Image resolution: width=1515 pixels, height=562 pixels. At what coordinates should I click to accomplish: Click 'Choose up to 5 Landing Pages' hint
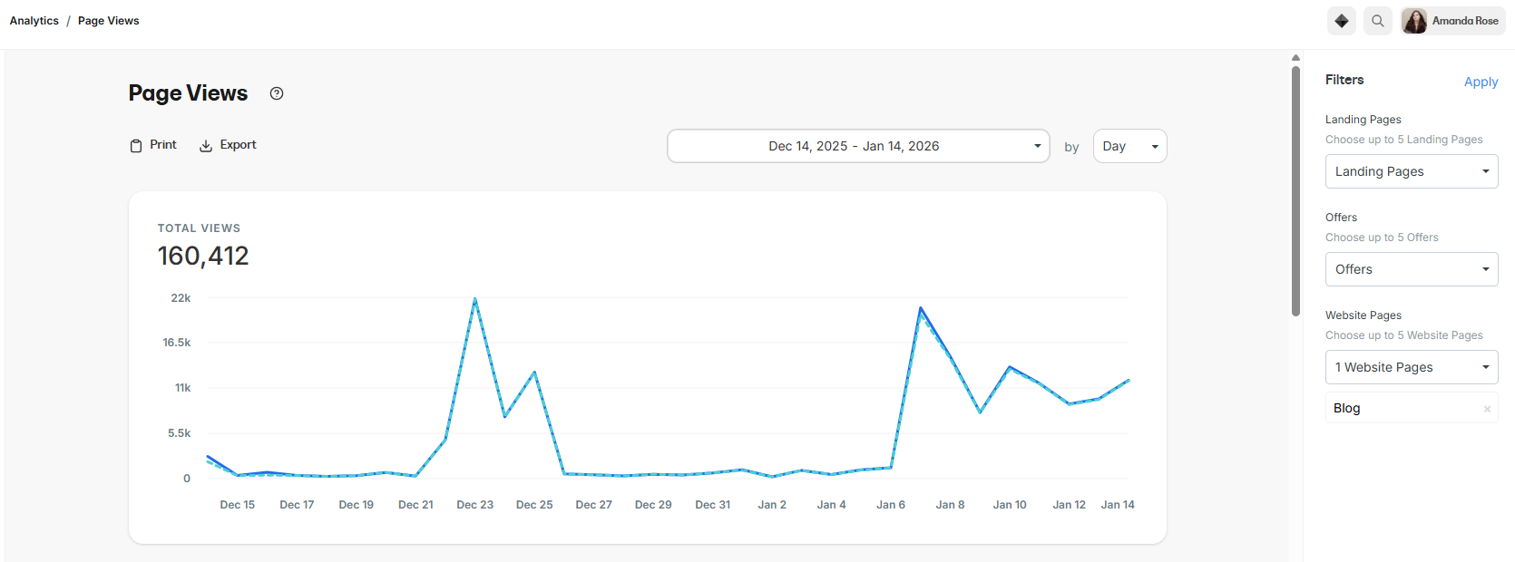(x=1404, y=140)
